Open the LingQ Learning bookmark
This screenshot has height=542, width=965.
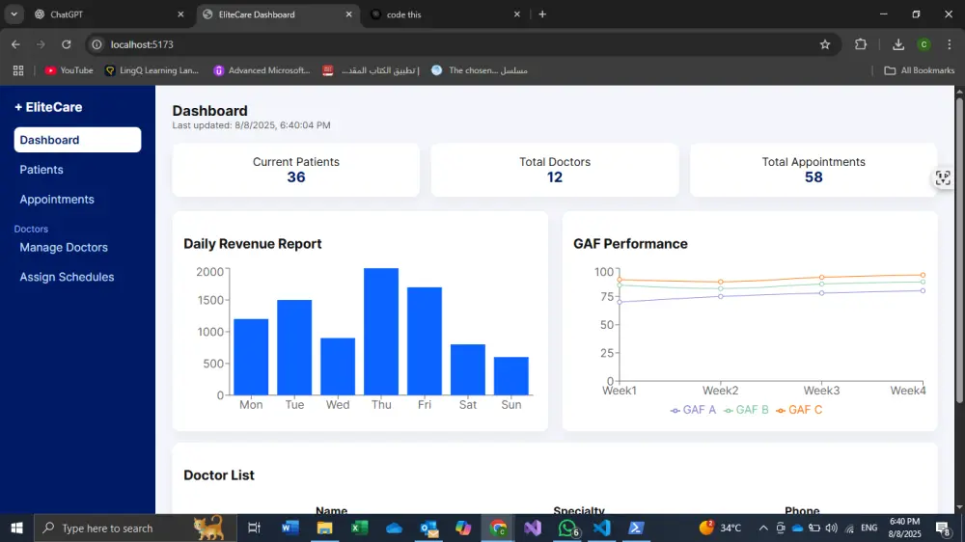pos(152,70)
